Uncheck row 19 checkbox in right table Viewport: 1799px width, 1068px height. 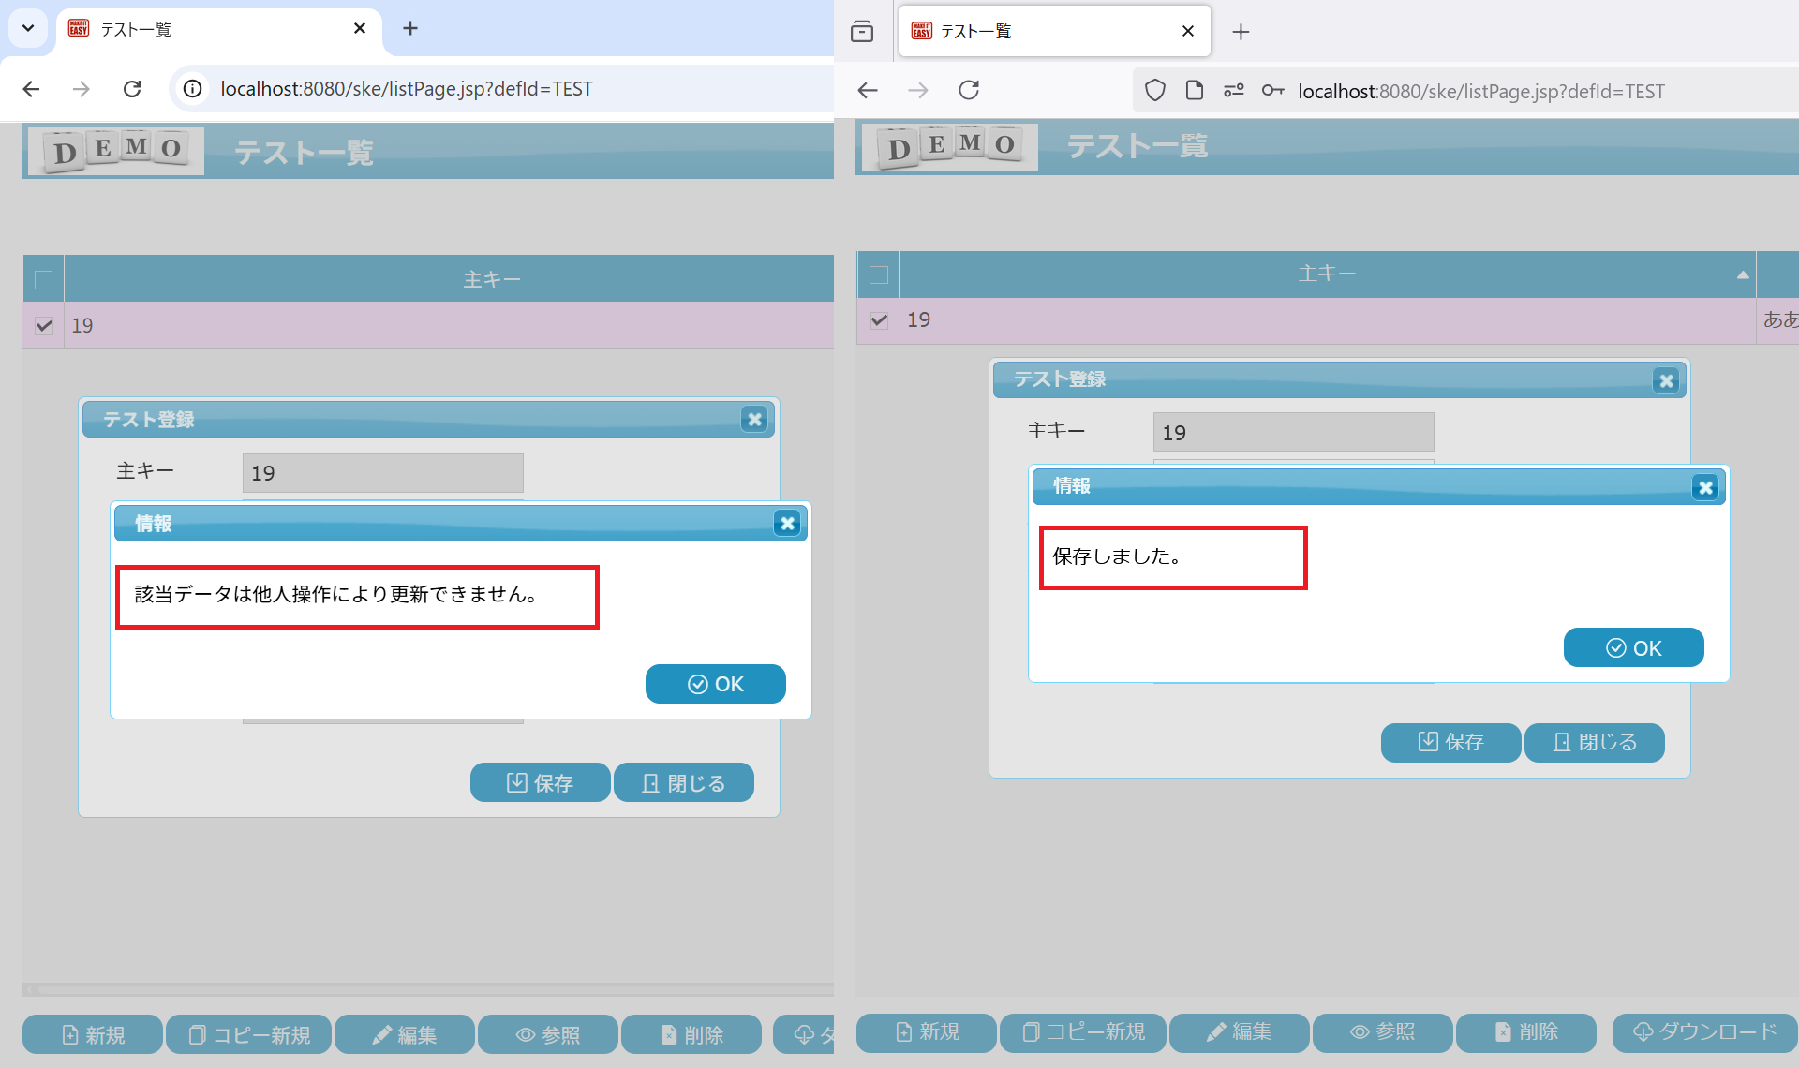(x=879, y=320)
